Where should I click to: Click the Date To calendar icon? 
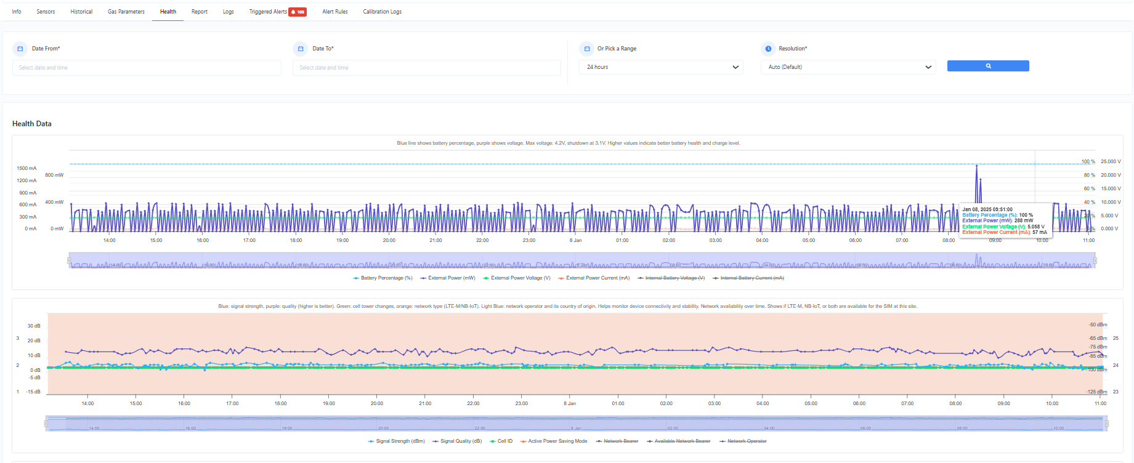[x=301, y=49]
